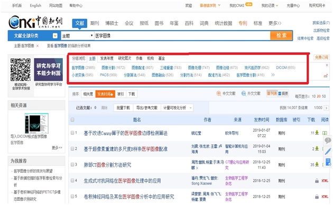333x205 pixels.
Task: Download the article in result row 2
Action: pos(317,148)
